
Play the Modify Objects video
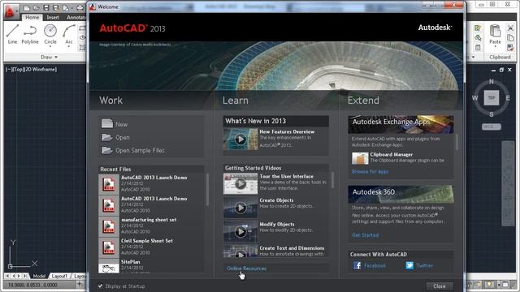point(240,231)
